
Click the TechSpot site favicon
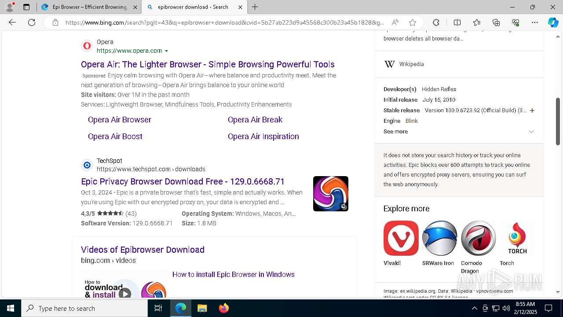pyautogui.click(x=87, y=165)
